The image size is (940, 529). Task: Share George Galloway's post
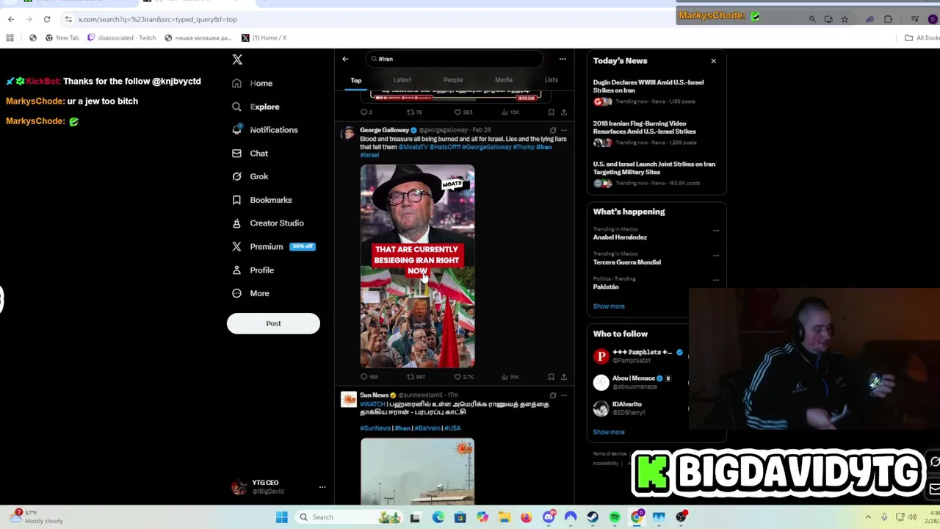point(563,376)
